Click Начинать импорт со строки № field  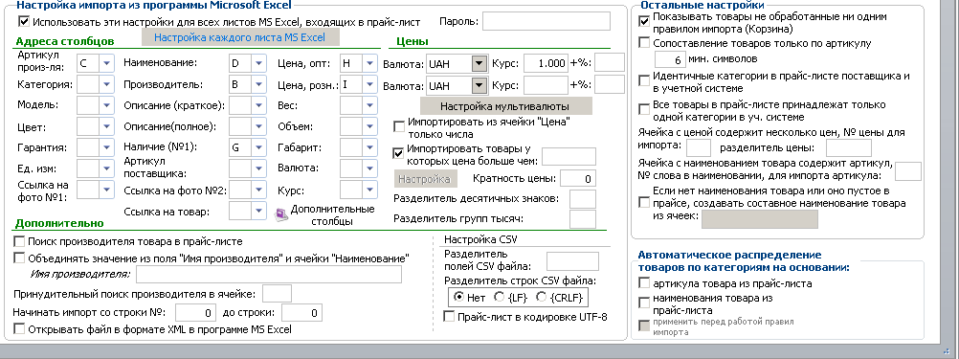(195, 312)
